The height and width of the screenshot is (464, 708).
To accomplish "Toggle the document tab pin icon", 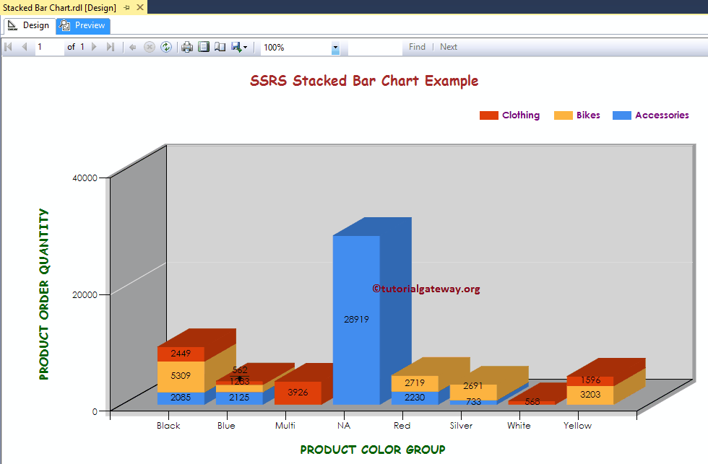I will pyautogui.click(x=127, y=8).
